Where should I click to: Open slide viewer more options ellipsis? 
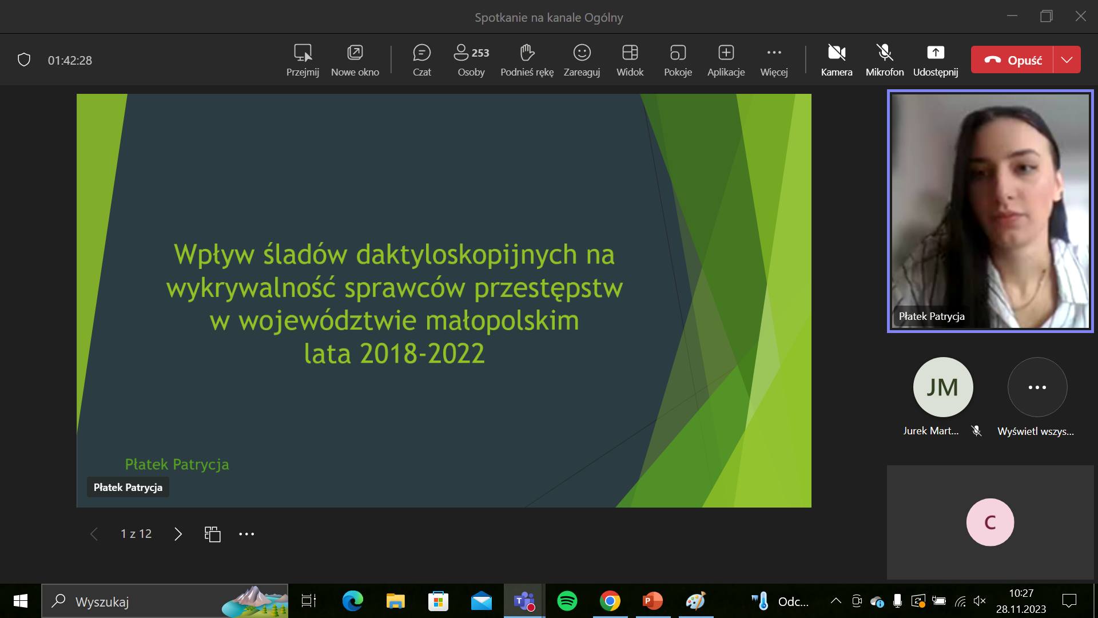(x=246, y=534)
